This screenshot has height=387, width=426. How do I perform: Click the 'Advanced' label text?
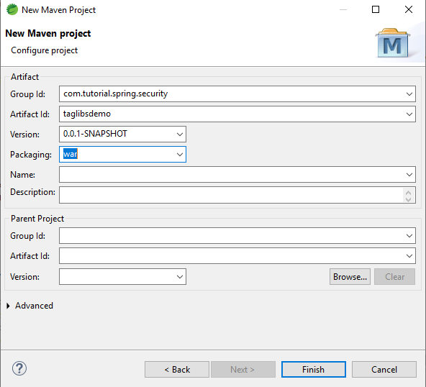click(35, 306)
